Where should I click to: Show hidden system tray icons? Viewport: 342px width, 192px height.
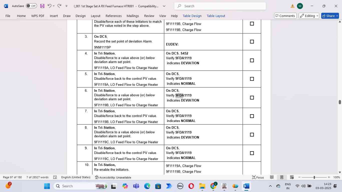[x=270, y=186]
